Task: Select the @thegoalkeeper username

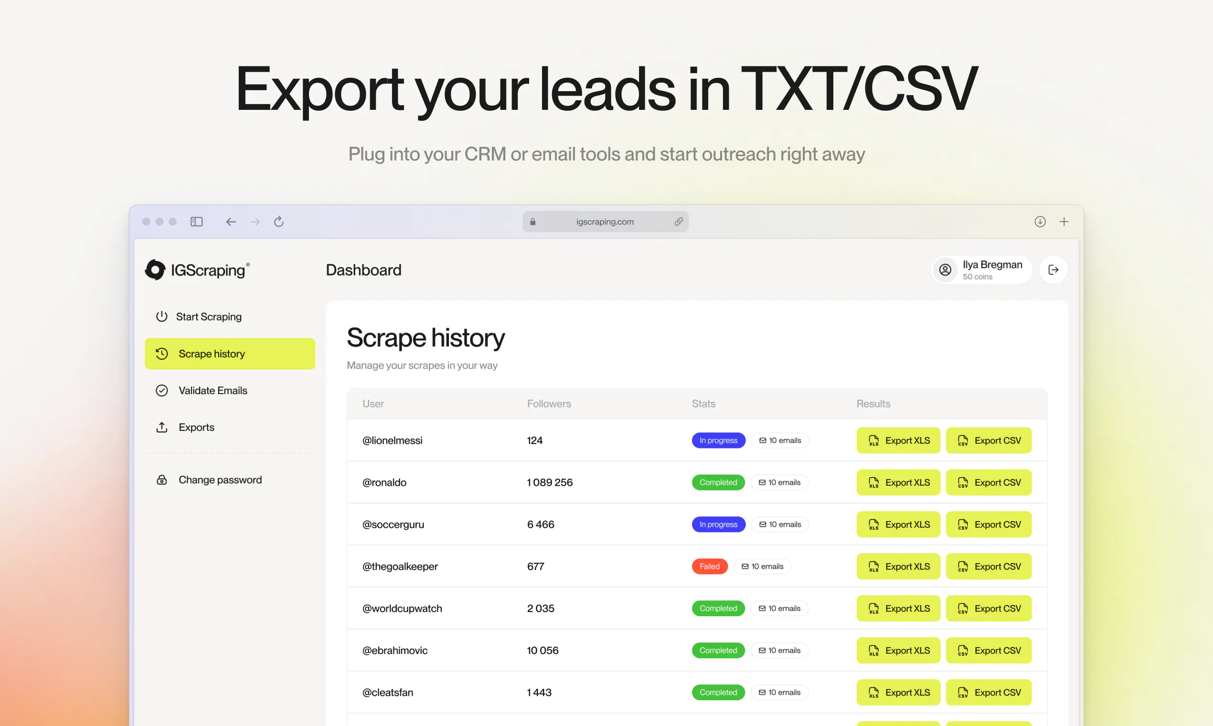Action: pos(400,566)
